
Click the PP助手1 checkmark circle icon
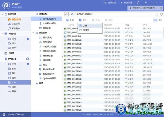28,59
